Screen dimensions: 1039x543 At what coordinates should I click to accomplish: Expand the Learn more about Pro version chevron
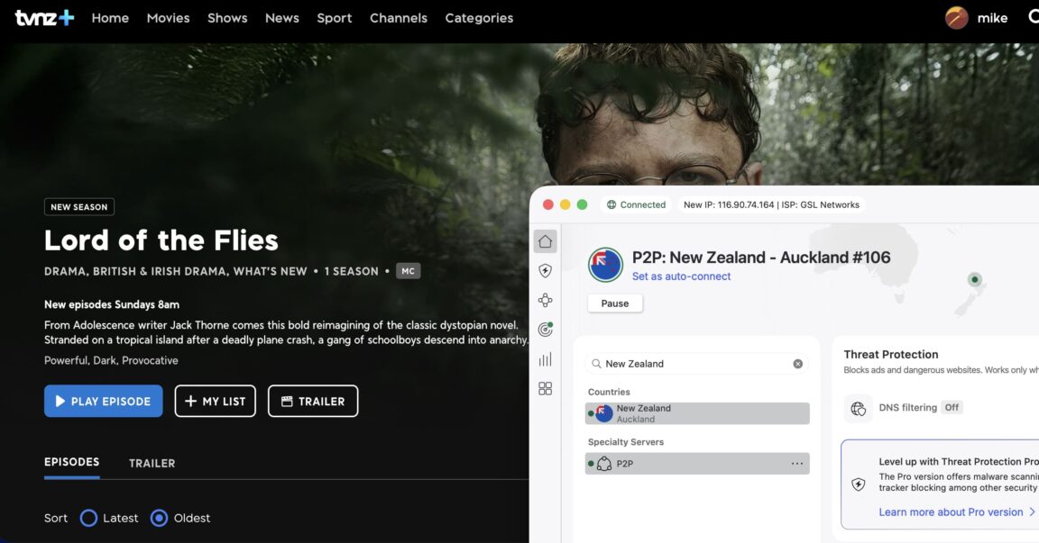(1033, 511)
